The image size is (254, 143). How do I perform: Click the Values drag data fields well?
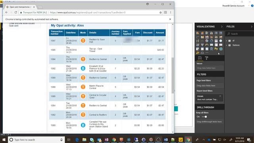pyautogui.click(x=210, y=68)
